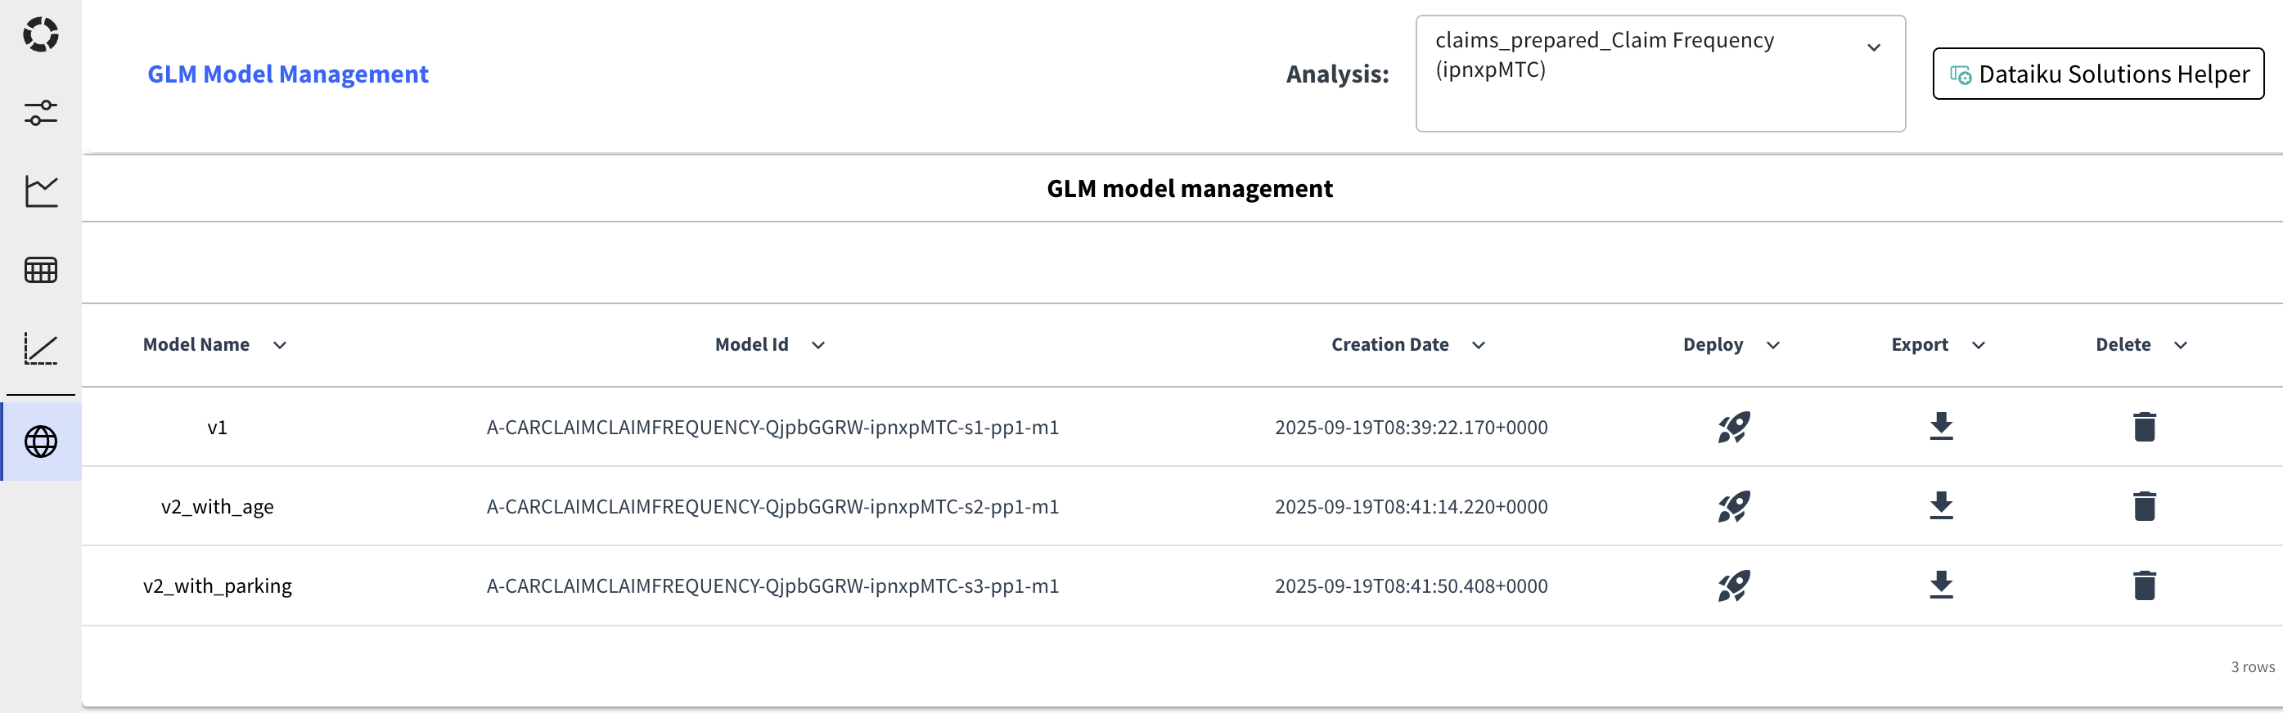This screenshot has width=2283, height=713.
Task: Open the trend line chart sidebar icon
Action: coord(41,348)
